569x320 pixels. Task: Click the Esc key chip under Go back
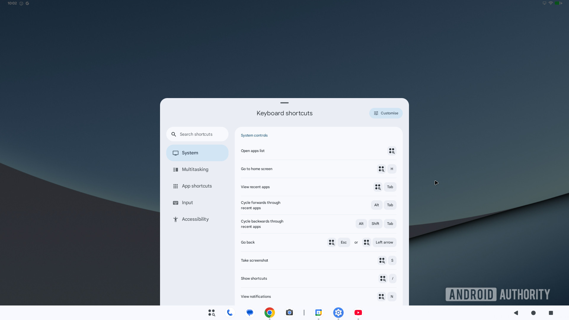344,242
